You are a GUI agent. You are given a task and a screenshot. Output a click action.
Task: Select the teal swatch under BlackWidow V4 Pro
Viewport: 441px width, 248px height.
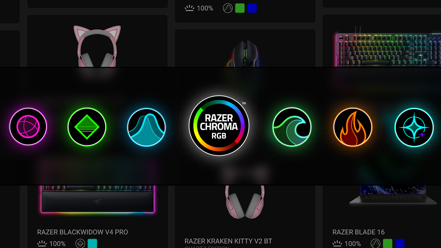point(92,244)
